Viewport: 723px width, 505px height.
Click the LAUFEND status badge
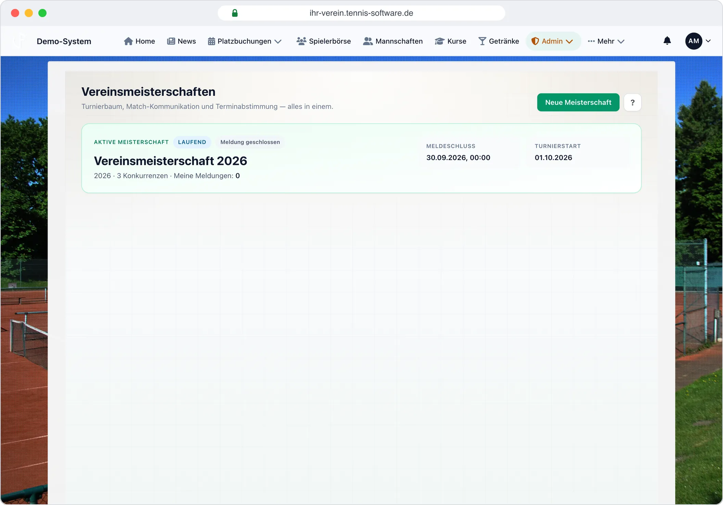(x=192, y=142)
